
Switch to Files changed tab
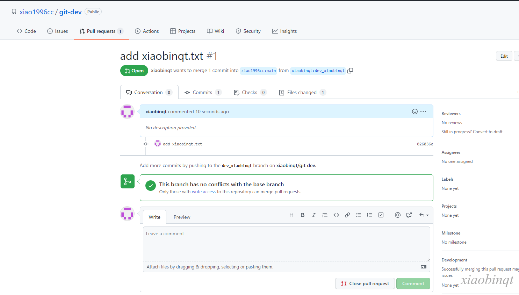point(303,92)
